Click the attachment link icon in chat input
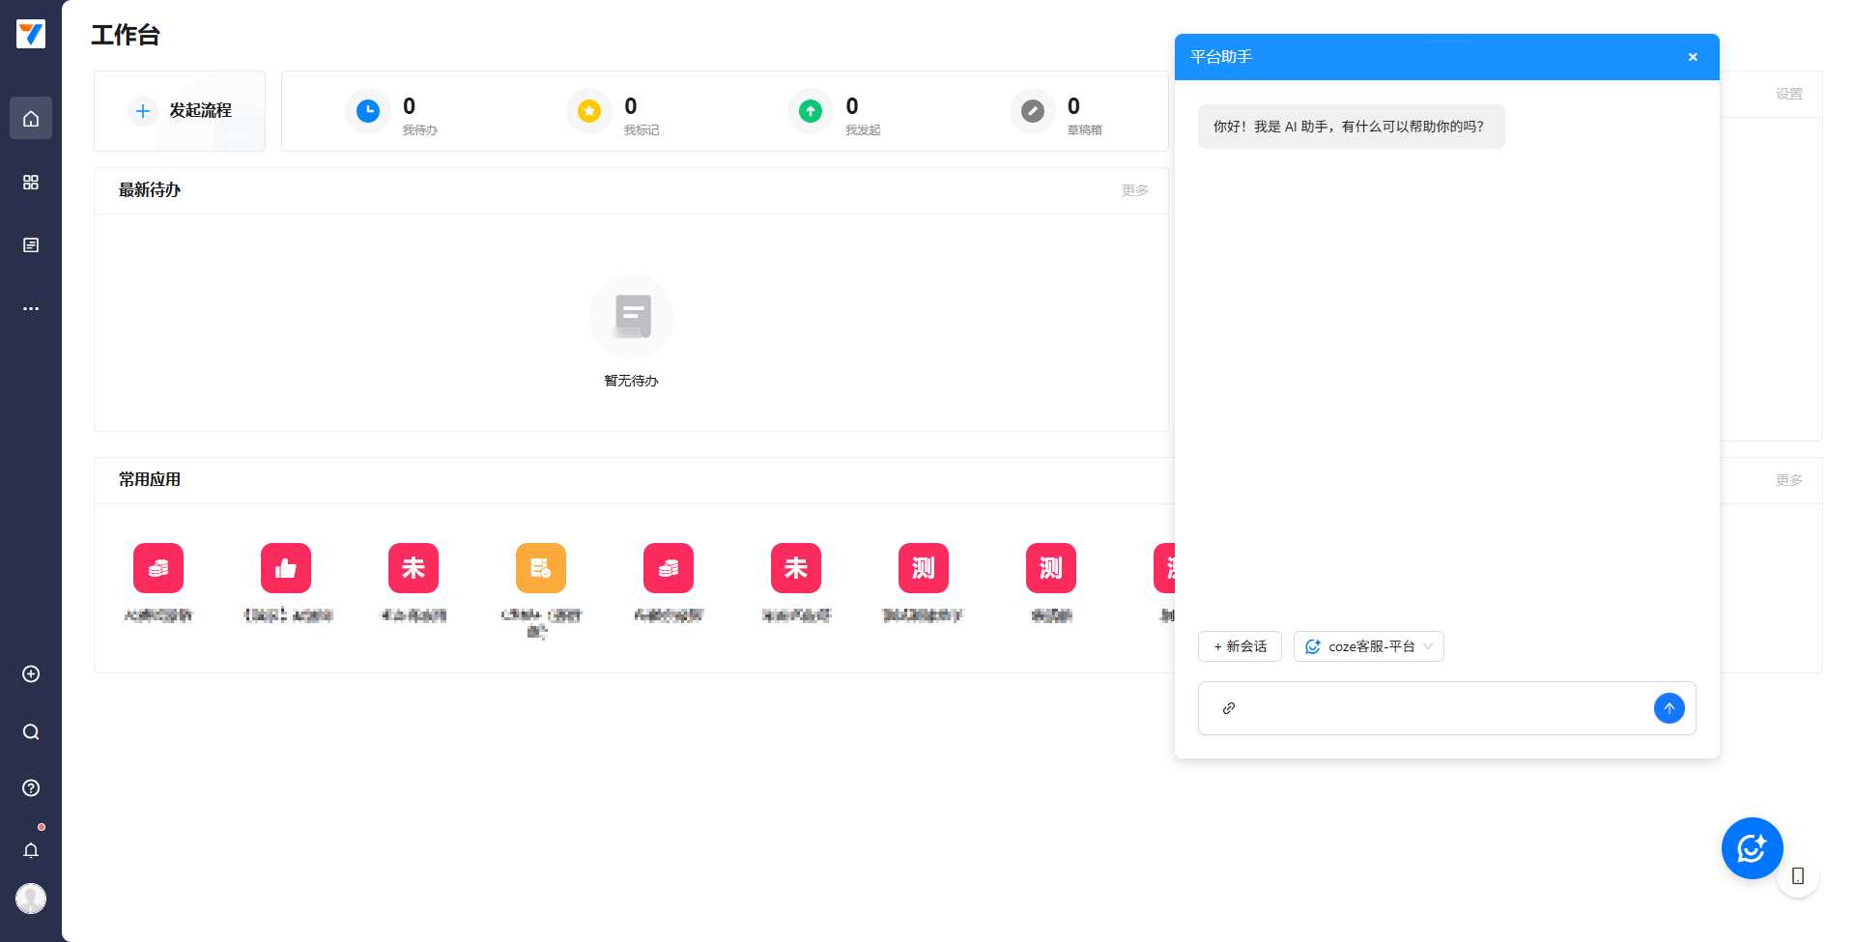This screenshot has width=1855, height=942. pos(1229,708)
